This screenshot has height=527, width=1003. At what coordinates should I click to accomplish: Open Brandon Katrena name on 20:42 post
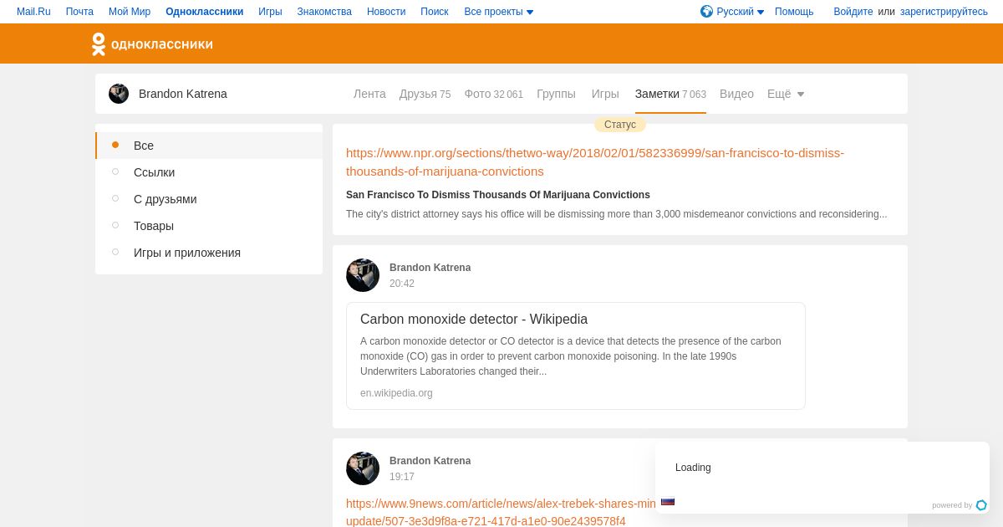point(430,268)
